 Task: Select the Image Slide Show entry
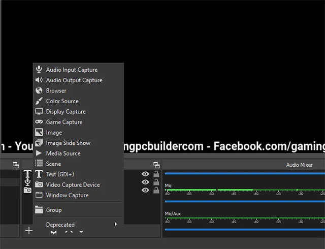(x=78, y=143)
